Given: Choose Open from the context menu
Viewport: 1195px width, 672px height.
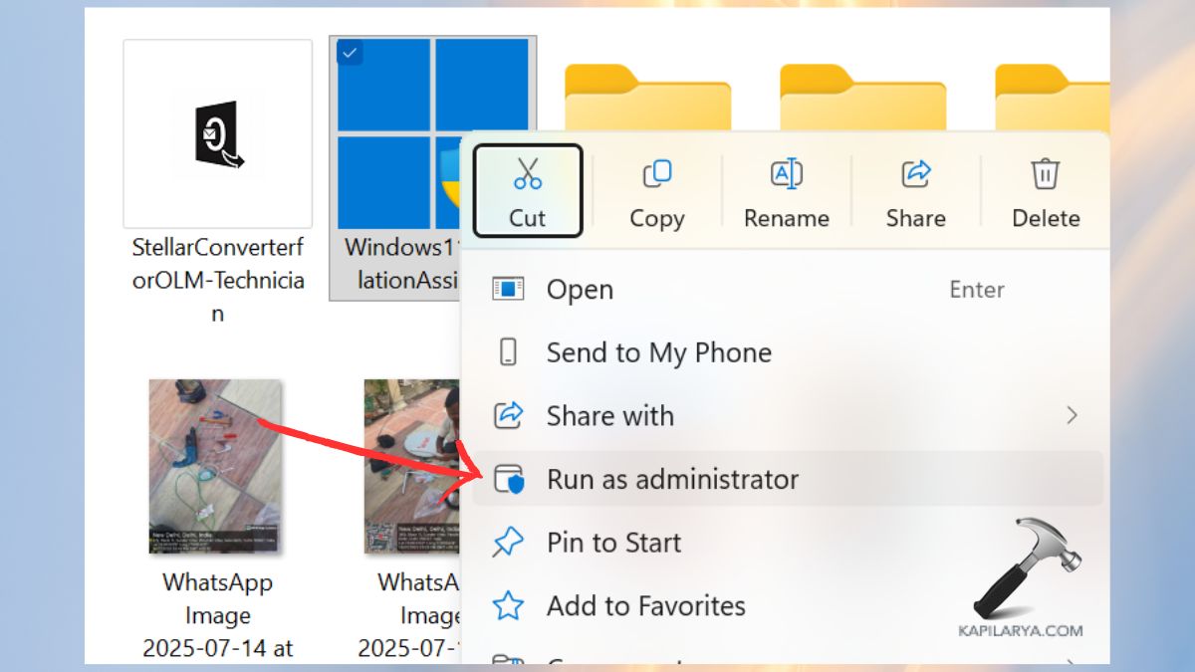Looking at the screenshot, I should [580, 290].
